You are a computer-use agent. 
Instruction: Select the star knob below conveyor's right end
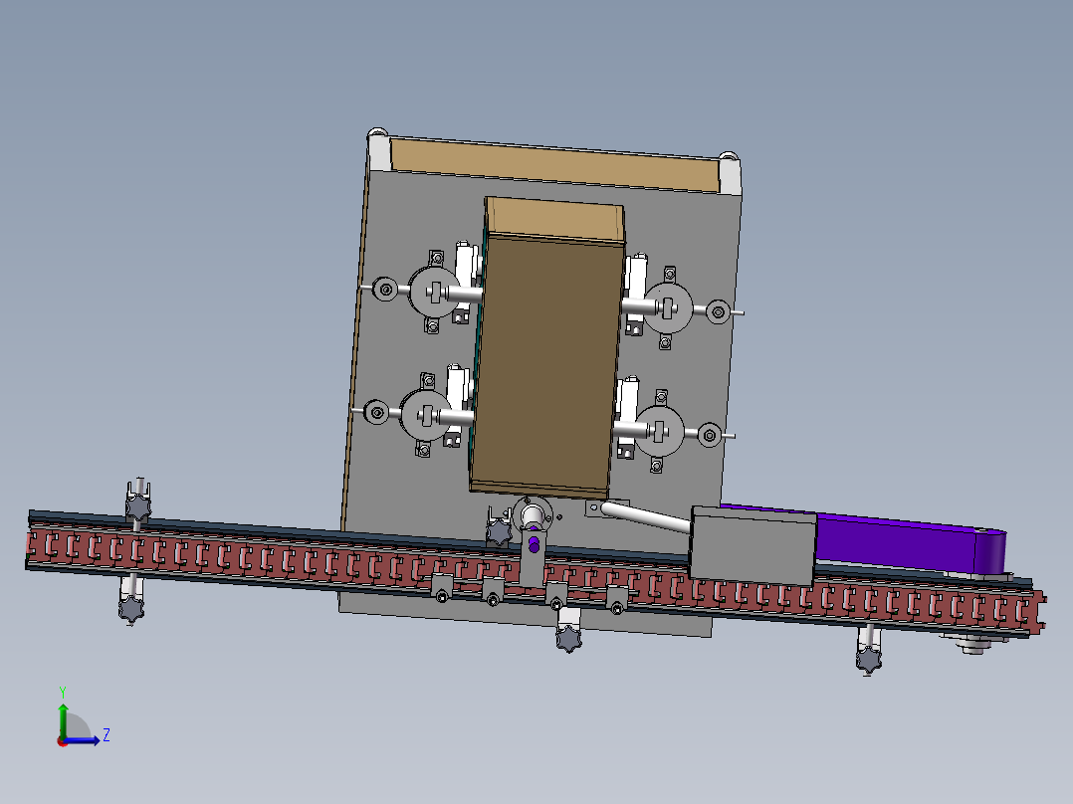[868, 660]
